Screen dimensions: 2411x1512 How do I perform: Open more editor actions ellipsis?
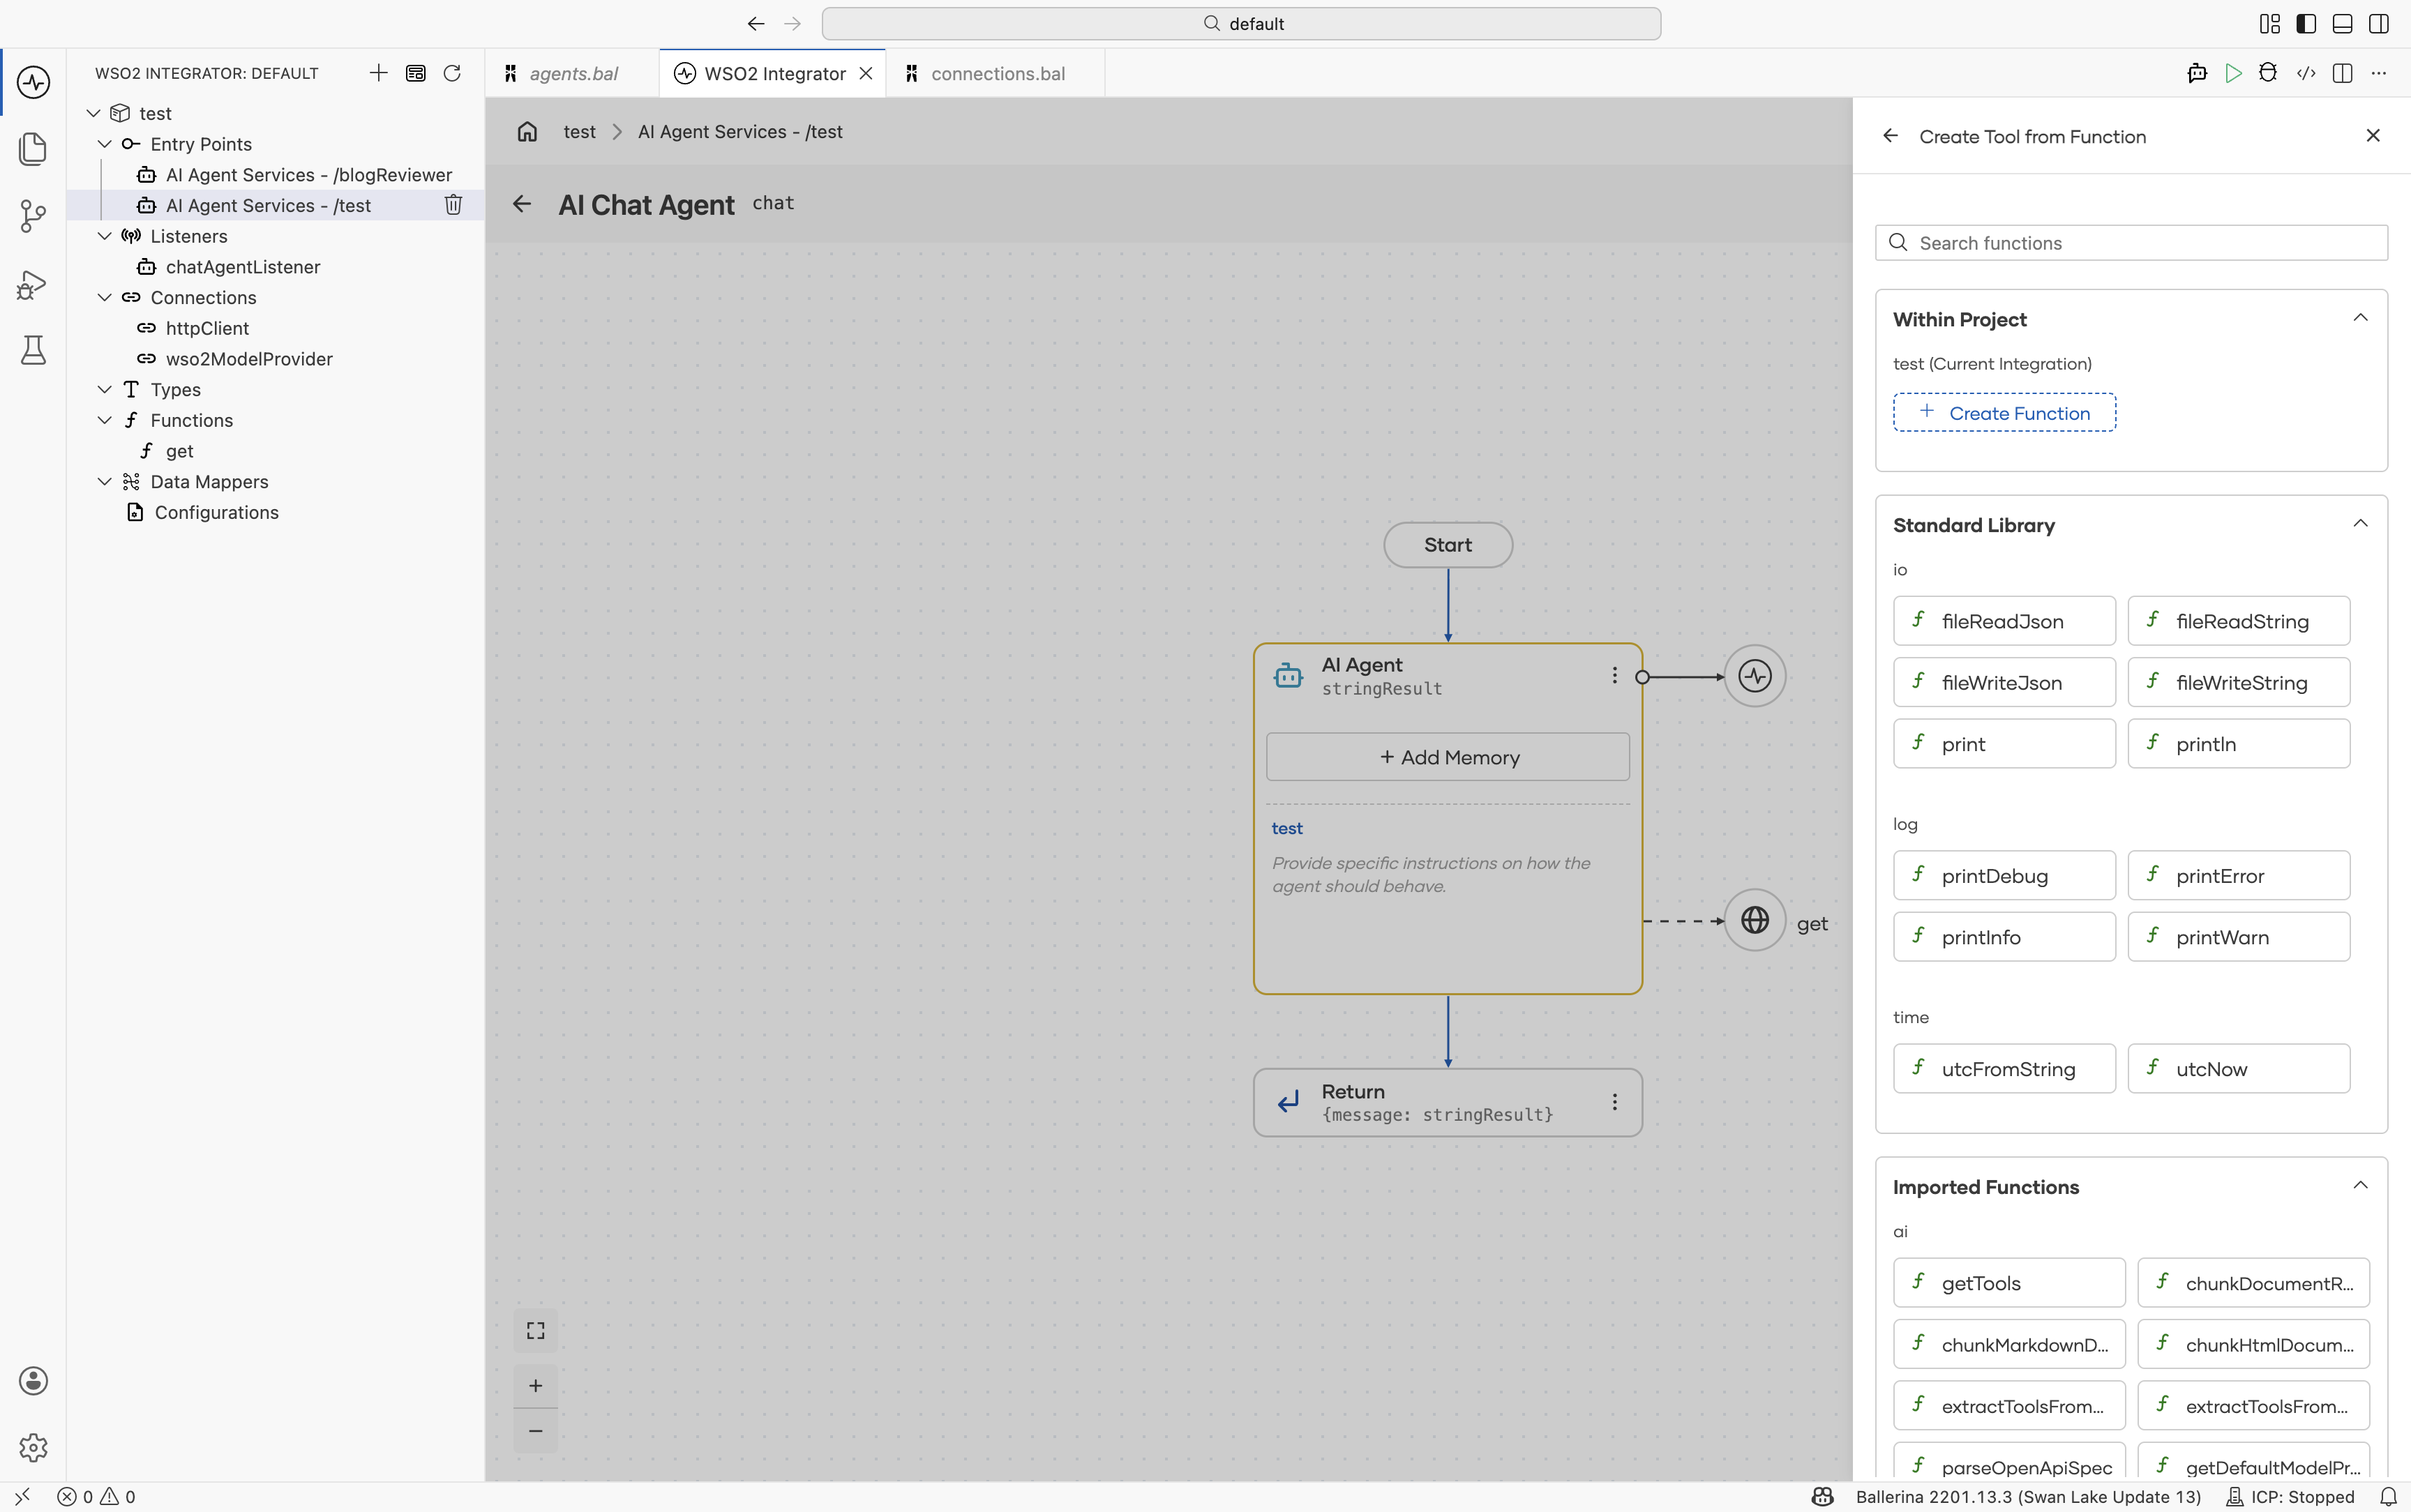2379,73
